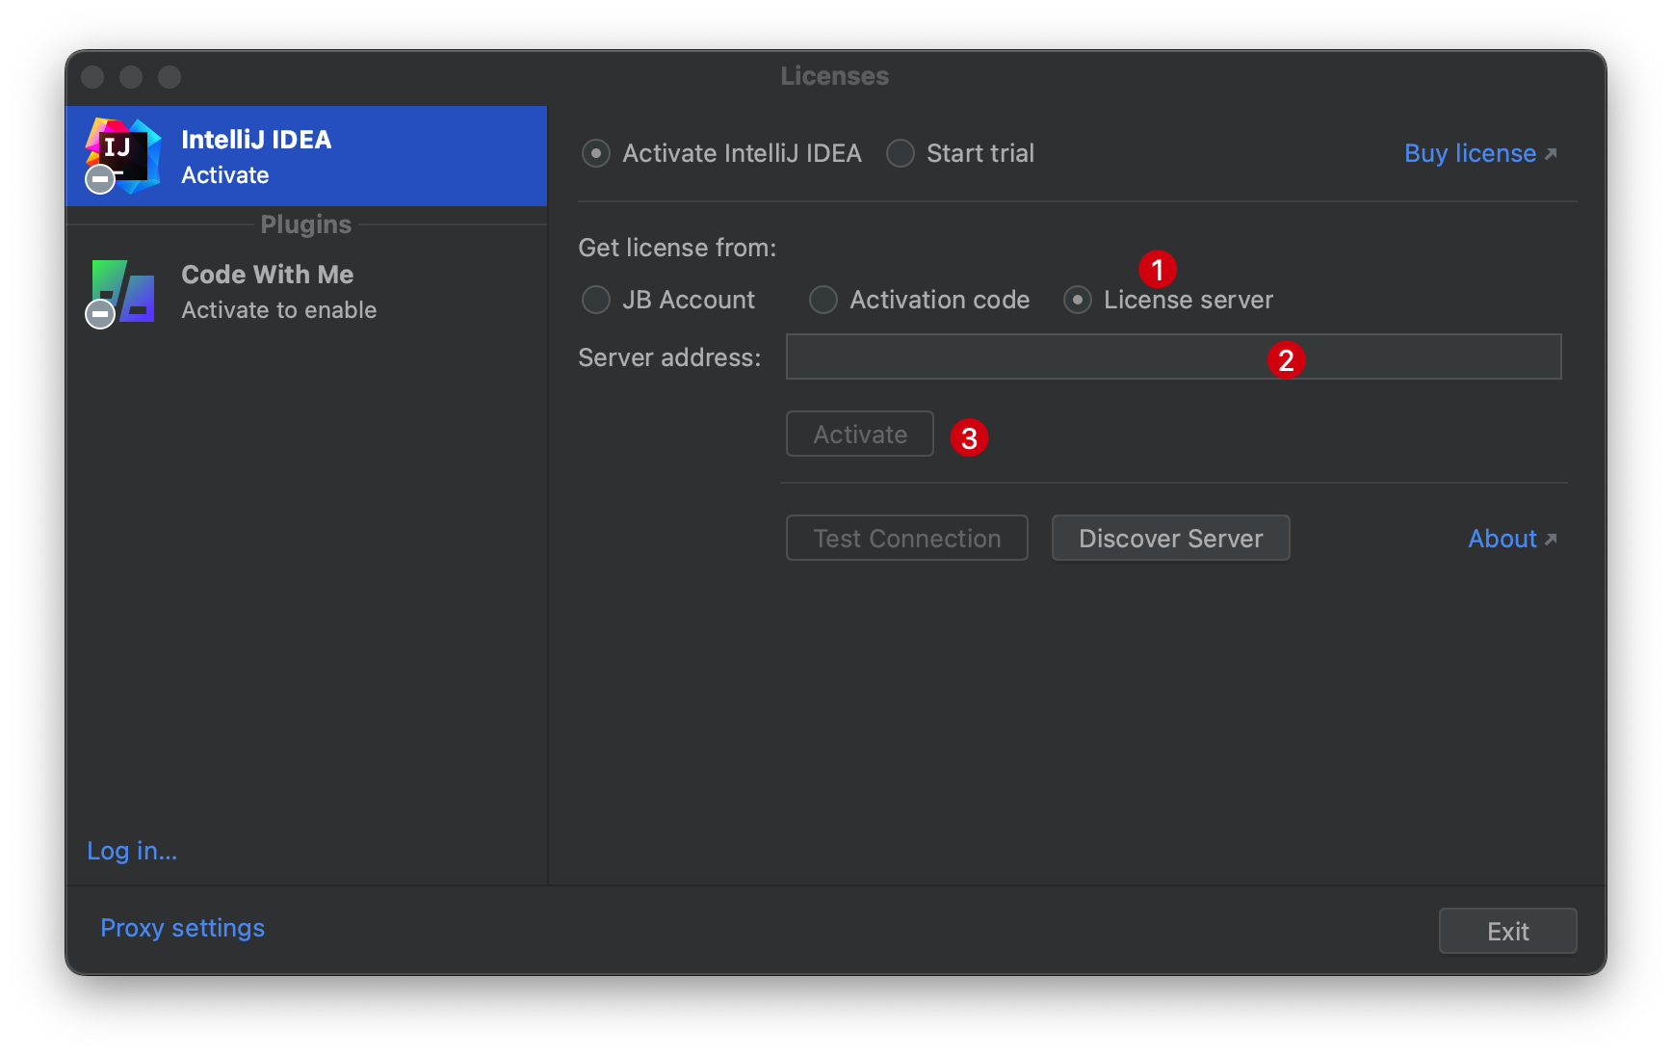1672x1056 pixels.
Task: Click the Activate button
Action: [860, 434]
